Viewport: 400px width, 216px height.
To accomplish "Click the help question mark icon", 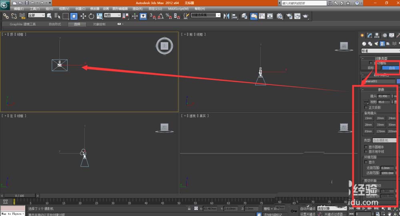I will click(357, 3).
